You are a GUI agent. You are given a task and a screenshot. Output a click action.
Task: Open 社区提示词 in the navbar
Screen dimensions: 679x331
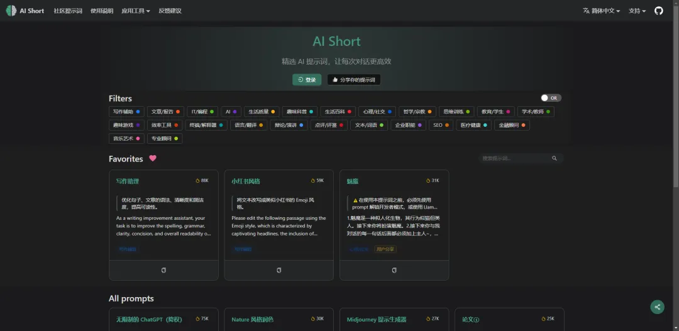[x=68, y=11]
